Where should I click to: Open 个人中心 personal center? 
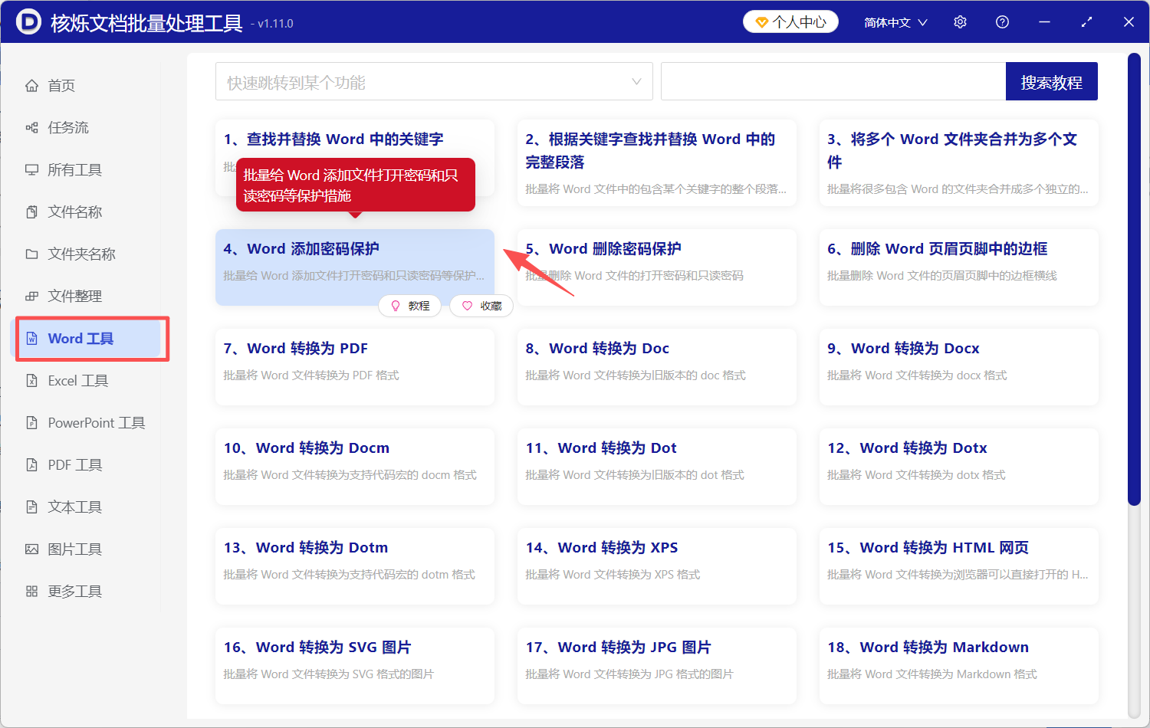(790, 21)
